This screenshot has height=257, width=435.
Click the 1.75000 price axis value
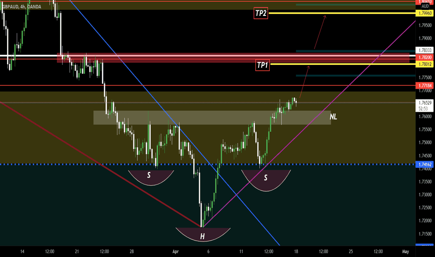425,143
